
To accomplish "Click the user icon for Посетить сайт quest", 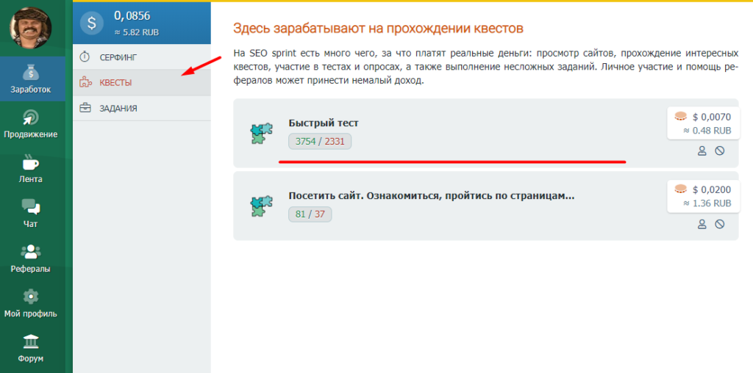I will [x=702, y=223].
